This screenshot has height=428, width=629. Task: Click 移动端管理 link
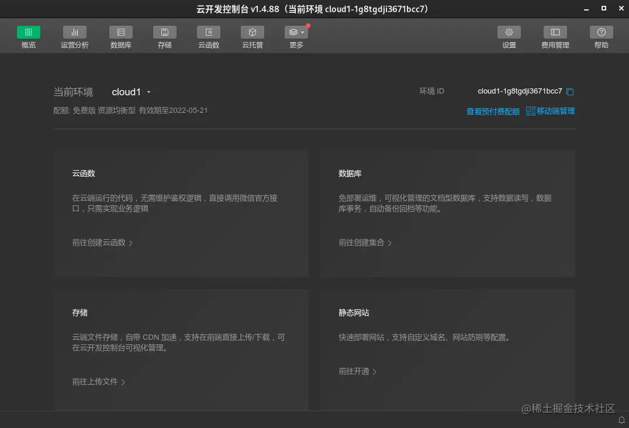tap(551, 111)
